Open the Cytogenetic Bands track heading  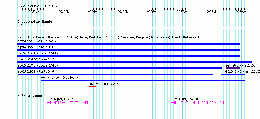[35, 22]
